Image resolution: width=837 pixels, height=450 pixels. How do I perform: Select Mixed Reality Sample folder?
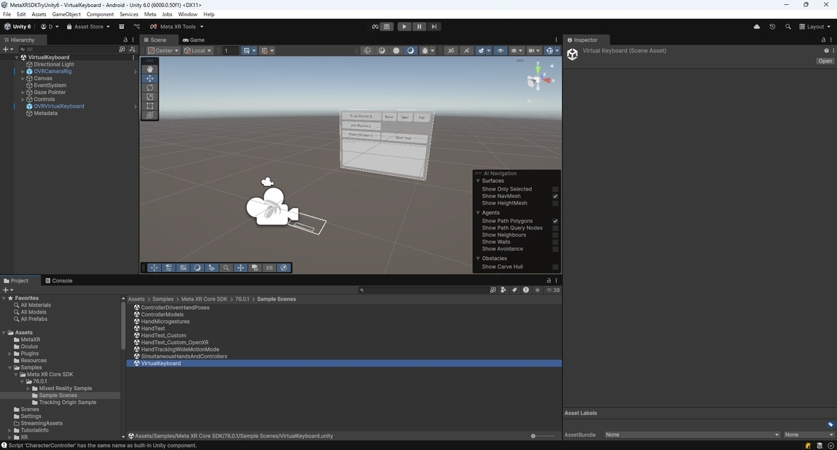click(x=66, y=389)
